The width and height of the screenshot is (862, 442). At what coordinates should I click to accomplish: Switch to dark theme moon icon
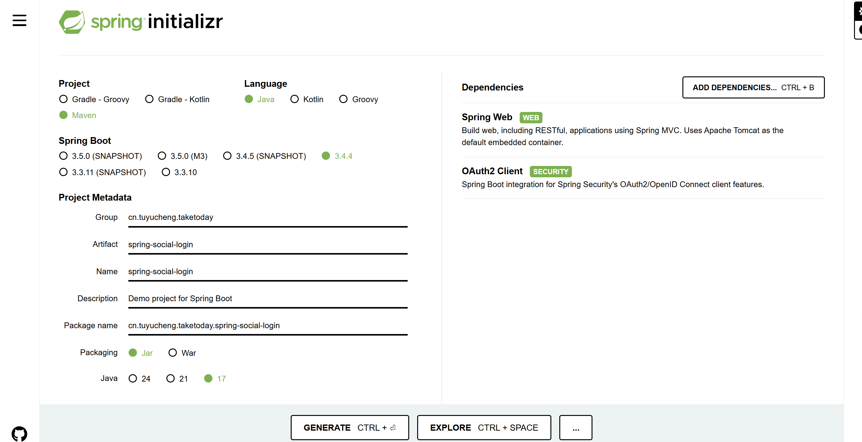tap(859, 30)
